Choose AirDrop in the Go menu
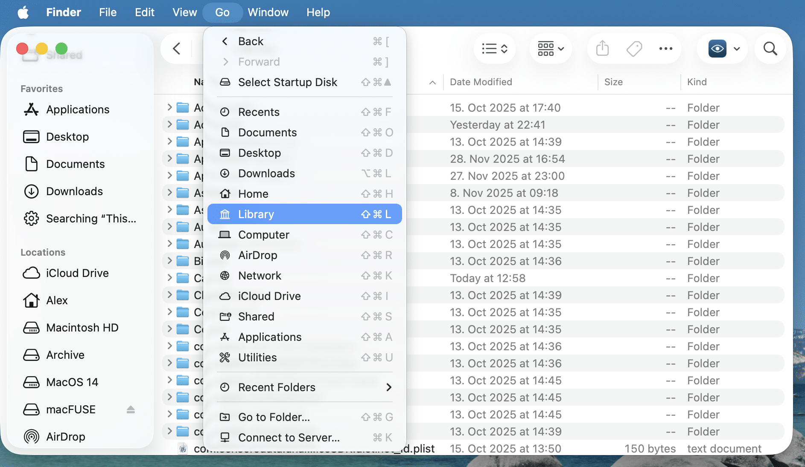This screenshot has height=467, width=805. (304, 255)
